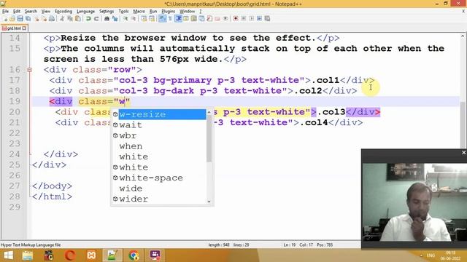467x262 pixels.
Task: Open XAMPP from the taskbar
Action: click(91, 255)
